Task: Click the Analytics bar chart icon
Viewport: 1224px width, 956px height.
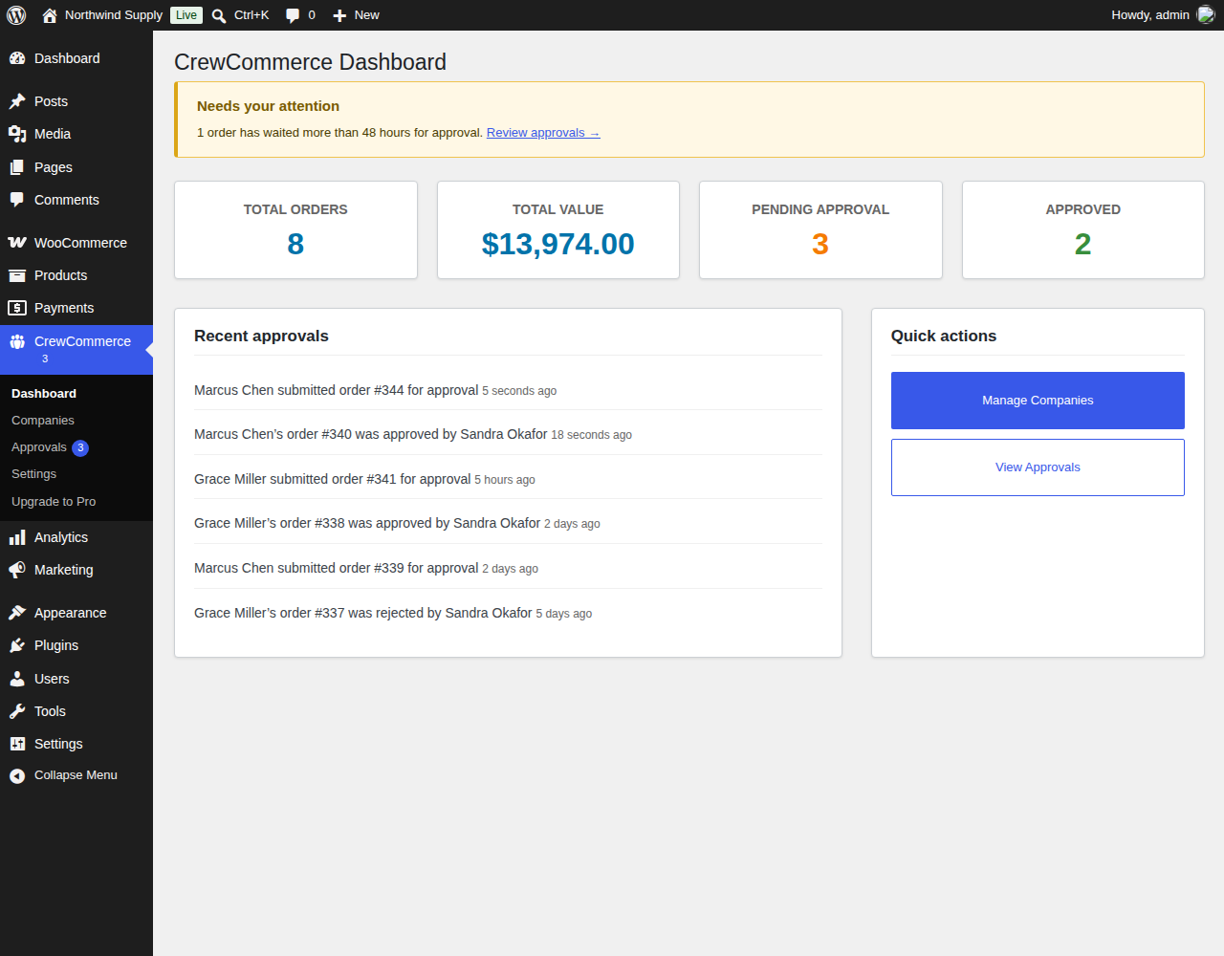Action: click(x=17, y=537)
